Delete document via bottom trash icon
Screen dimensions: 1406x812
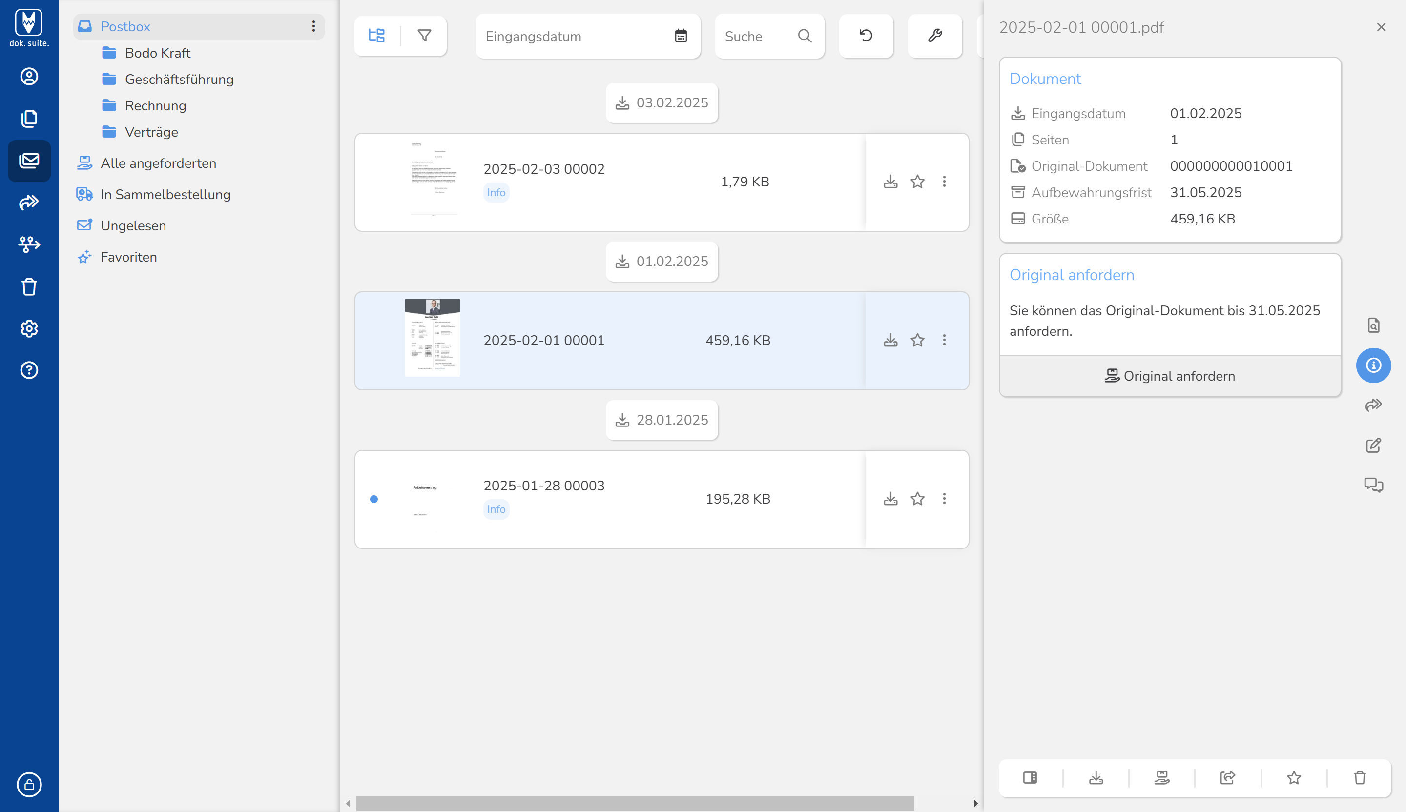(1360, 777)
